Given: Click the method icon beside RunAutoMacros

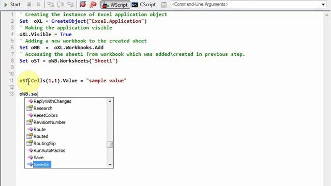Looking at the screenshot, I should pos(30,150).
